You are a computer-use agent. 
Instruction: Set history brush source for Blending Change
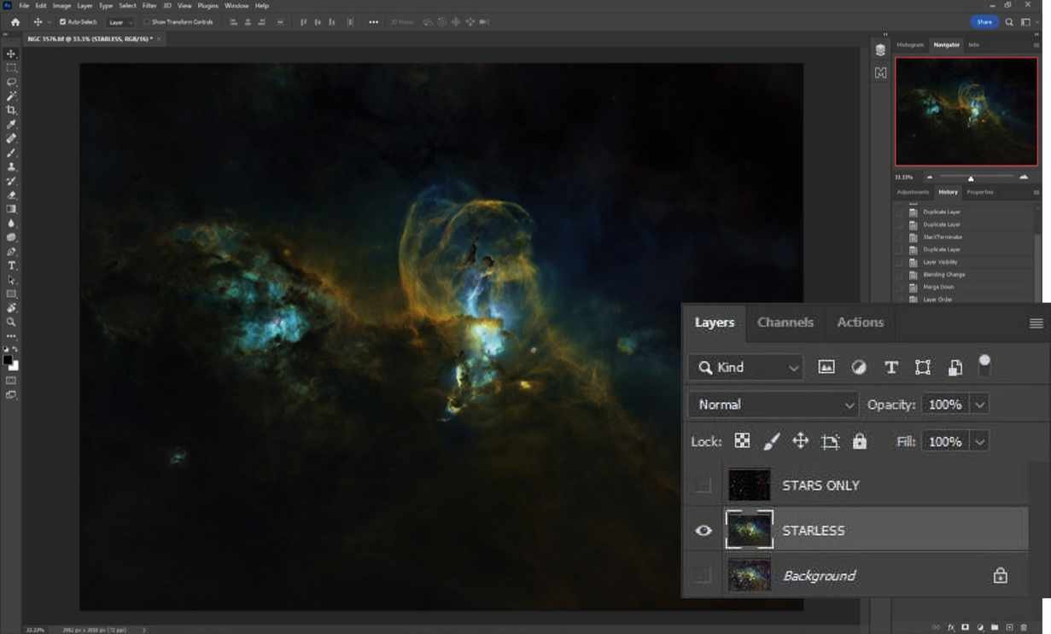pyautogui.click(x=899, y=275)
